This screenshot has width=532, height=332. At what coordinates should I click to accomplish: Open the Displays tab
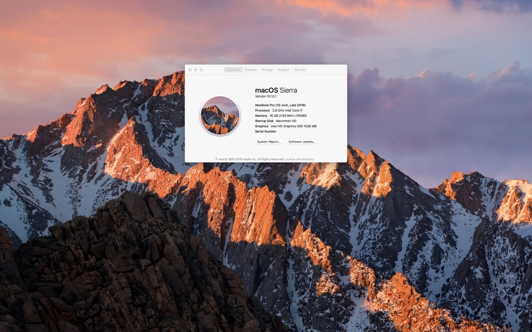pos(251,70)
